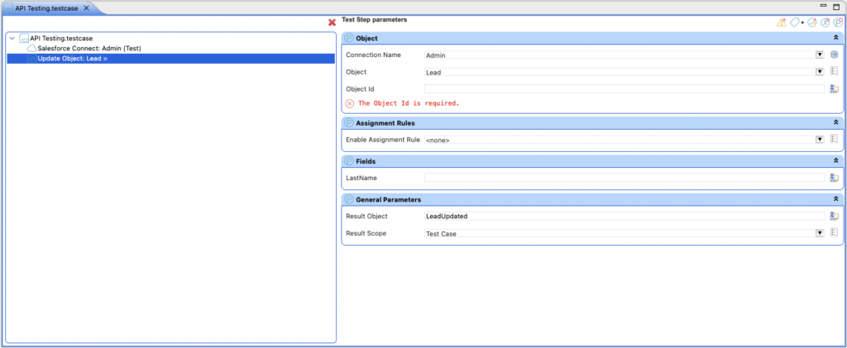Collapse the General Parameters section
Image resolution: width=847 pixels, height=348 pixels.
(x=835, y=199)
